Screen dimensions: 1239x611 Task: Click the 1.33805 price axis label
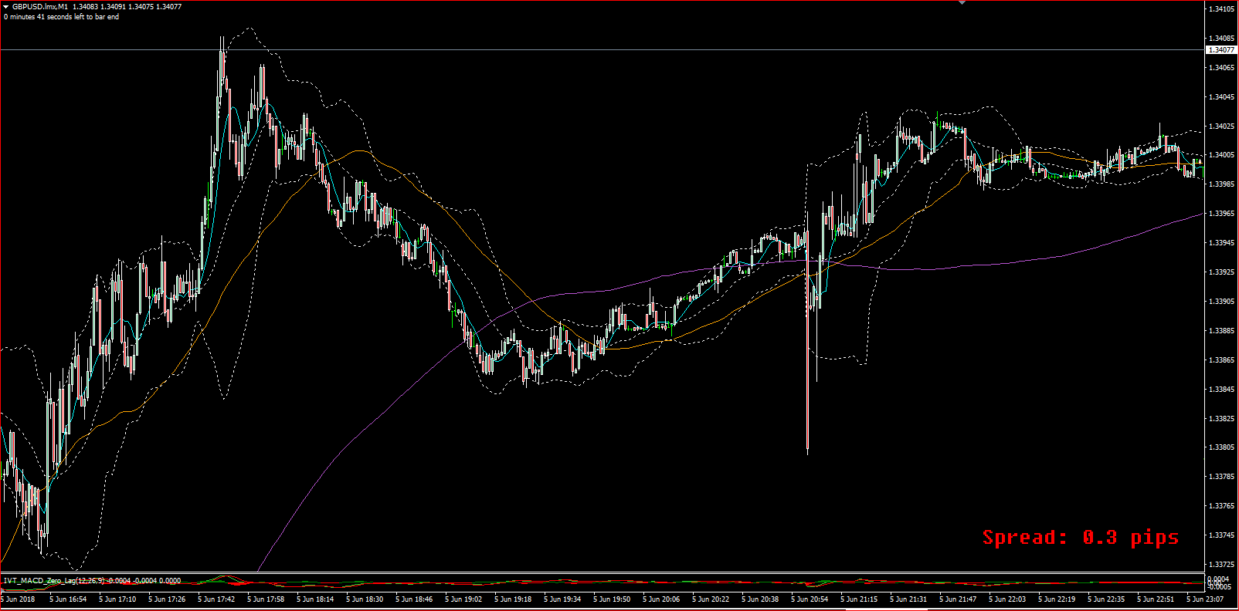pos(1221,447)
